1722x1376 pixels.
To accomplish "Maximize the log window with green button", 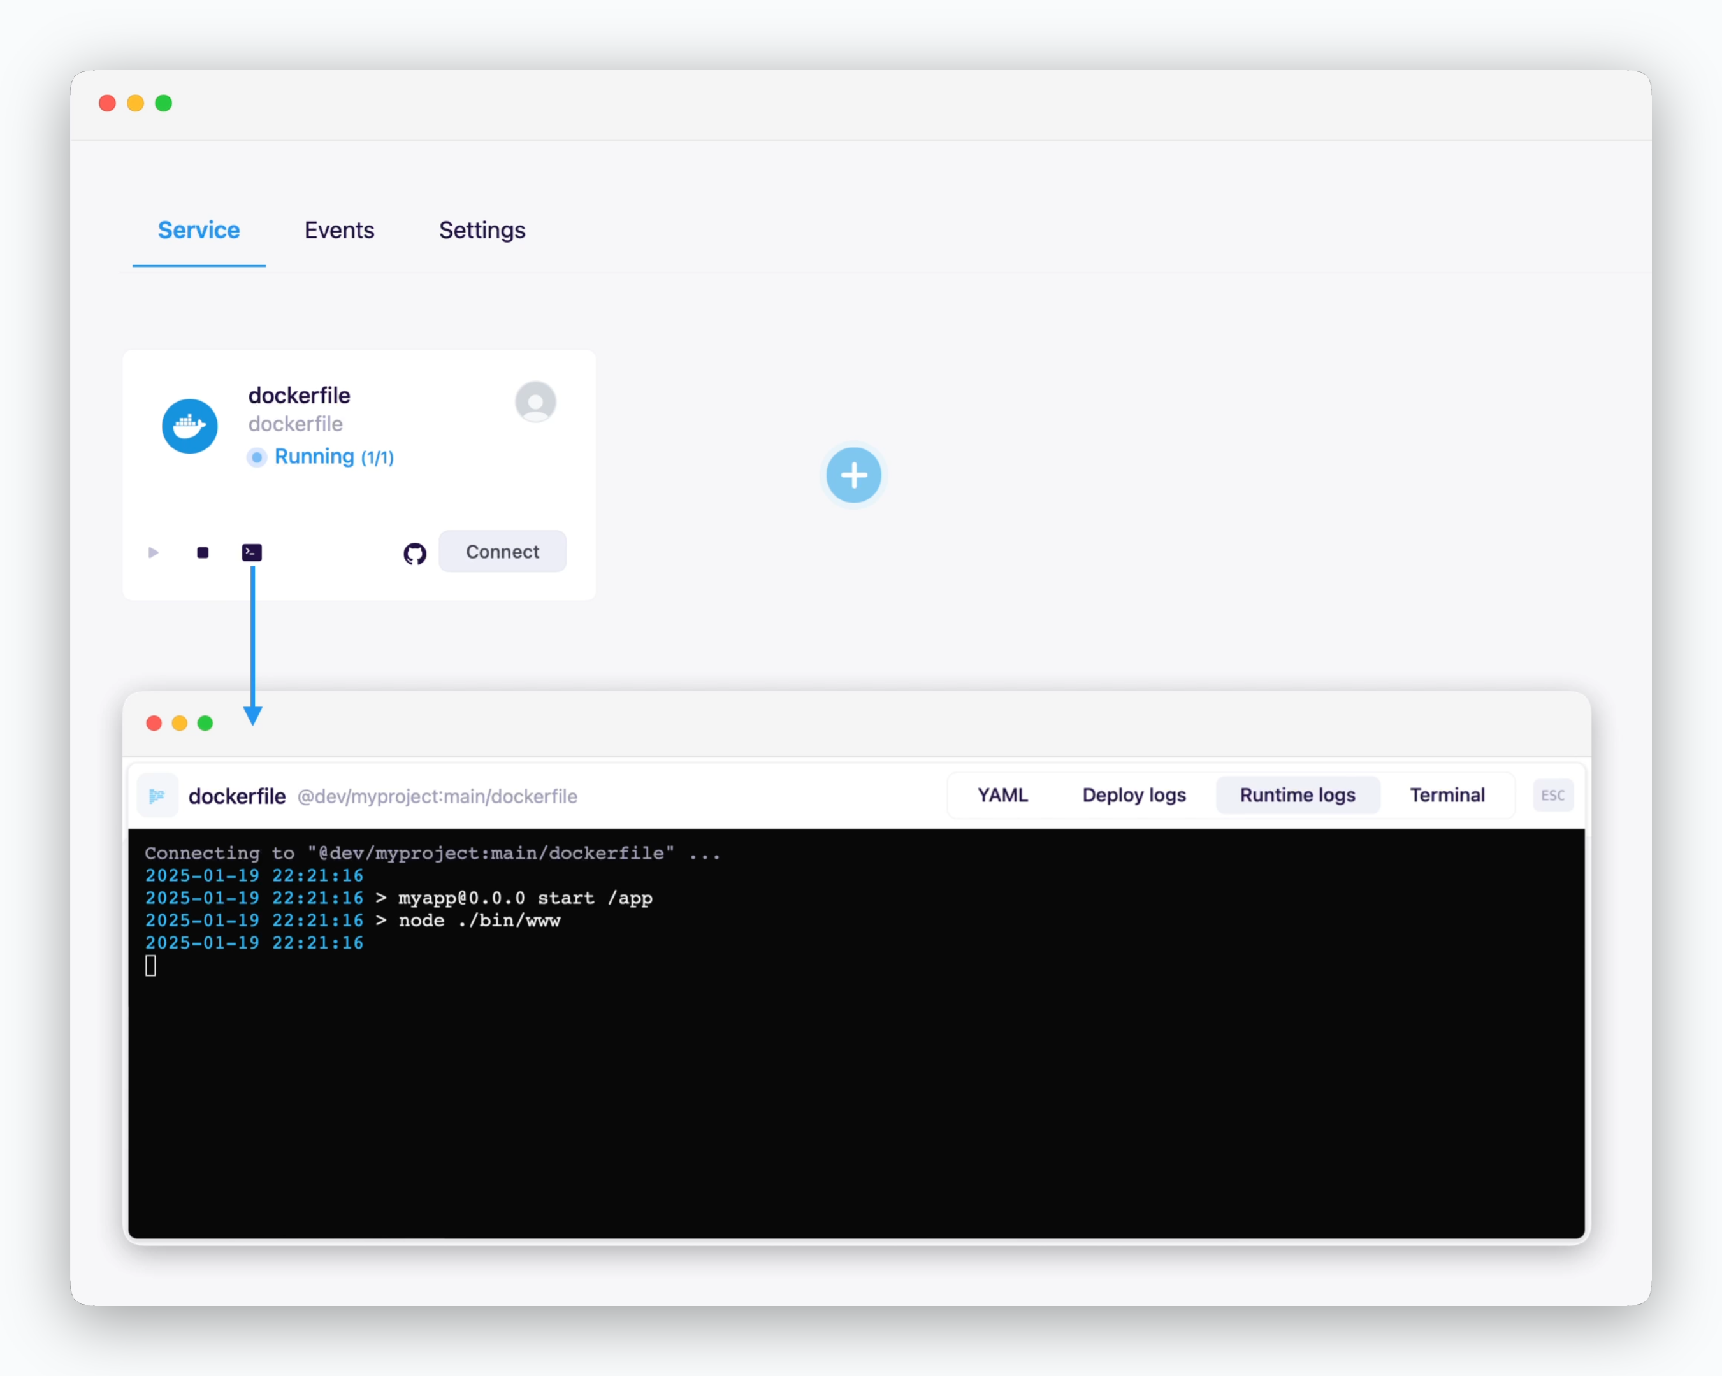I will 205,723.
